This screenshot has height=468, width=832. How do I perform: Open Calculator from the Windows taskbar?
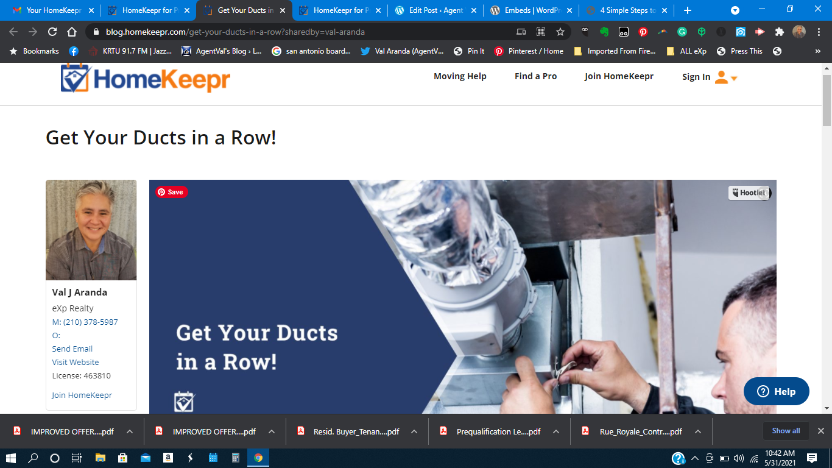pos(236,458)
